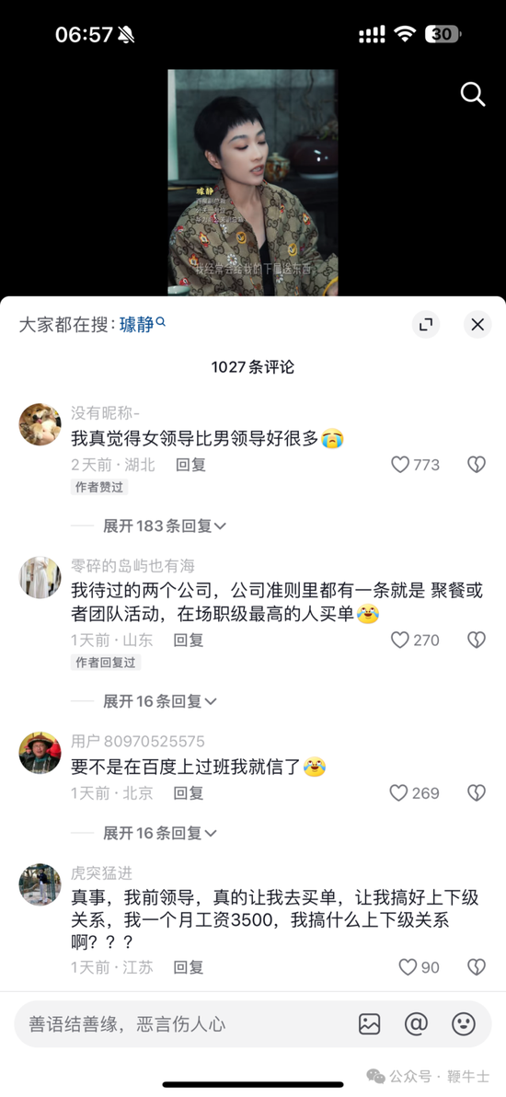Reply to the 湖北 user's comment

coord(190,465)
